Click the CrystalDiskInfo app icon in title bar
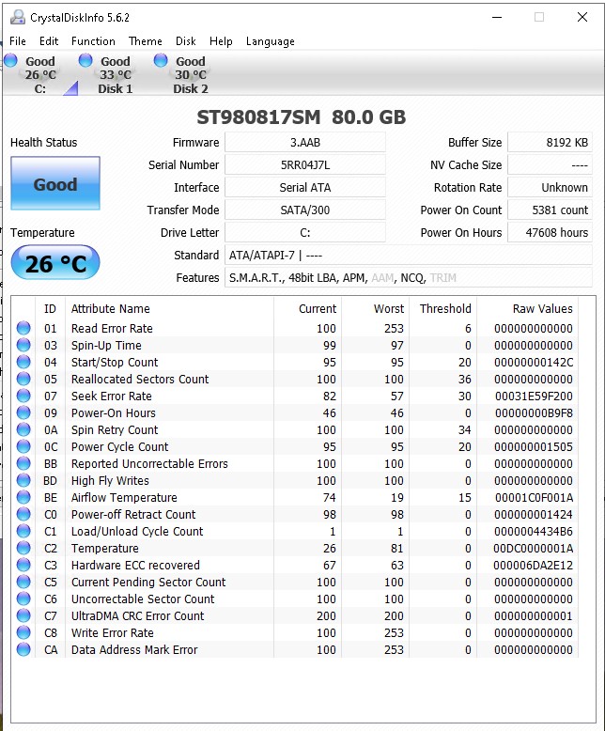 point(18,17)
